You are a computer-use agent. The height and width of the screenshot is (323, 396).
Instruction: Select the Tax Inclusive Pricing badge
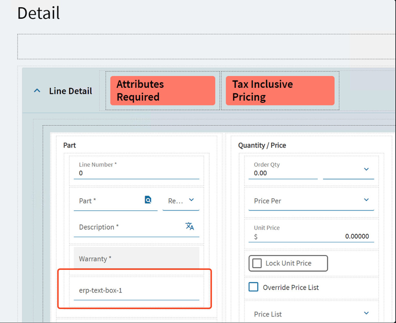tap(280, 90)
